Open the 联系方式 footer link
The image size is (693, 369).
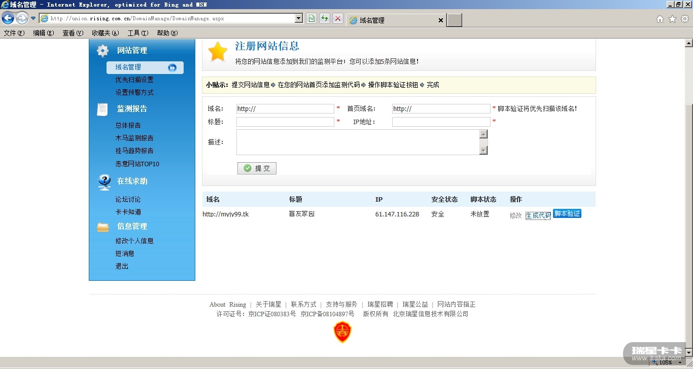coord(304,304)
